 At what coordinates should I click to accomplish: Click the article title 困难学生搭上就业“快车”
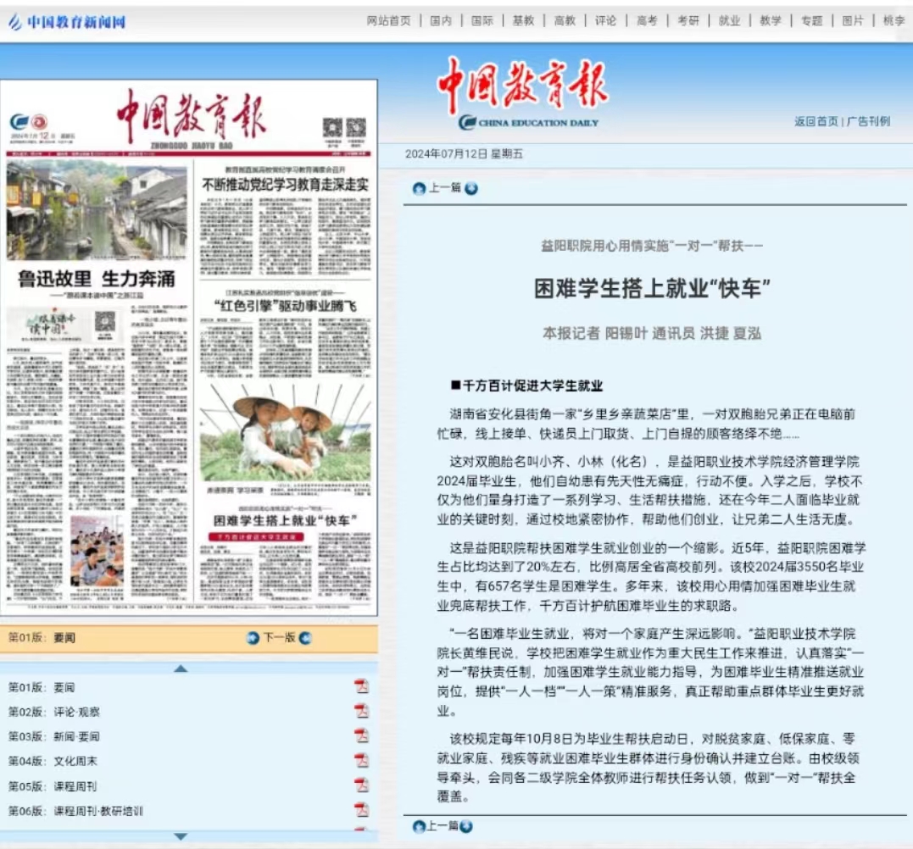[652, 288]
